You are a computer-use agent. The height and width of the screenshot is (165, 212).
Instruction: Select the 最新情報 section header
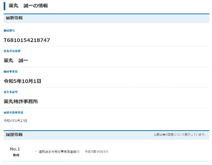point(14,18)
